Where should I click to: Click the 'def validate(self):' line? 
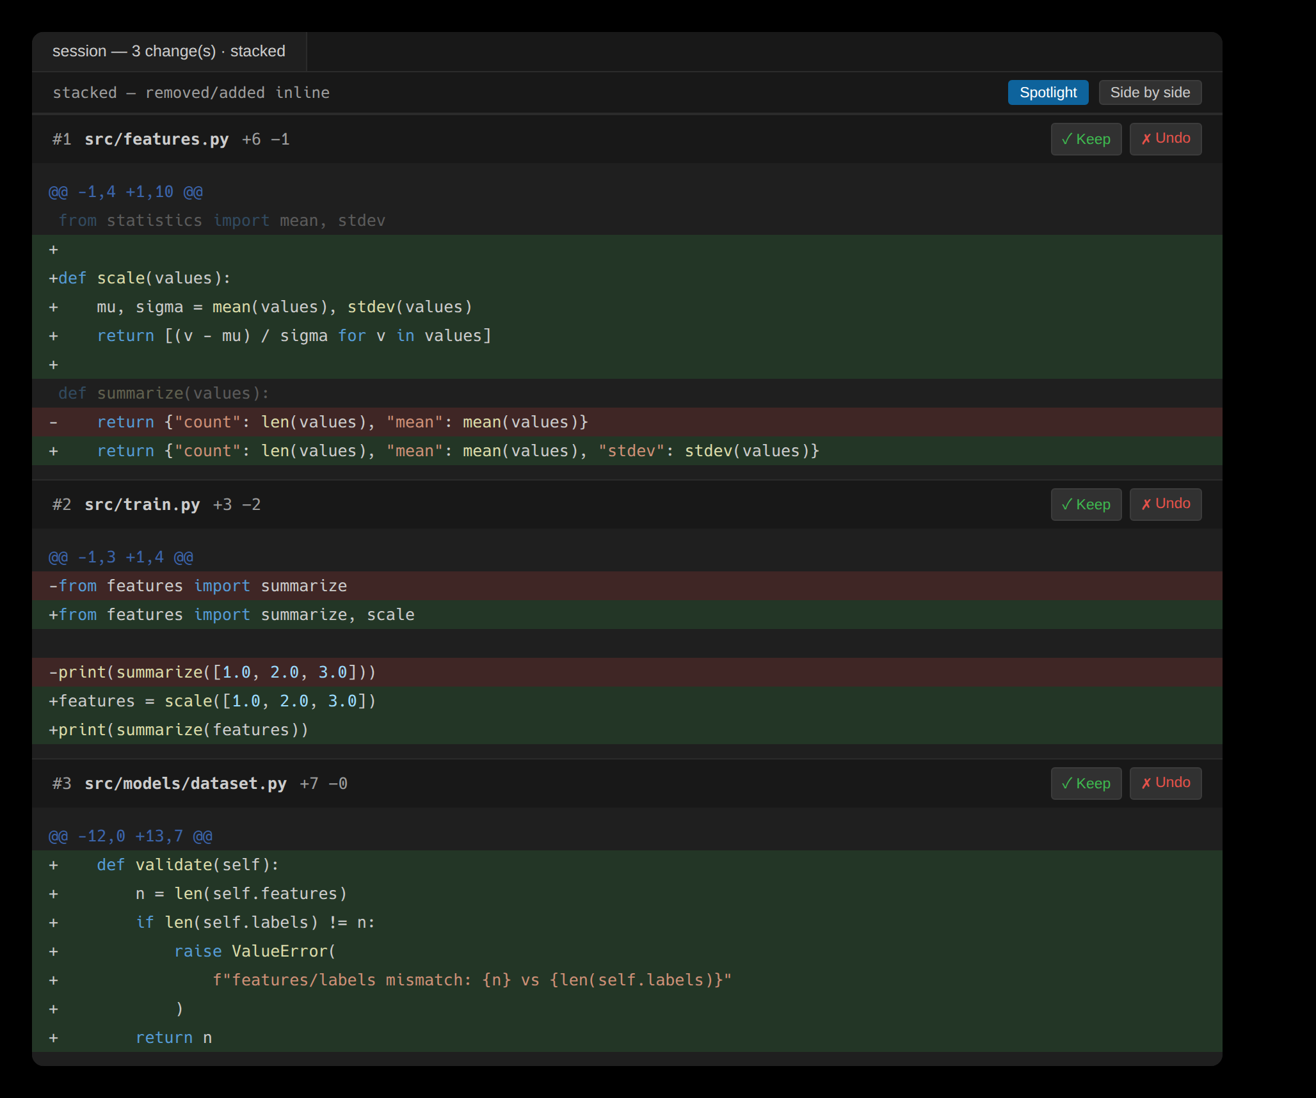[627, 865]
